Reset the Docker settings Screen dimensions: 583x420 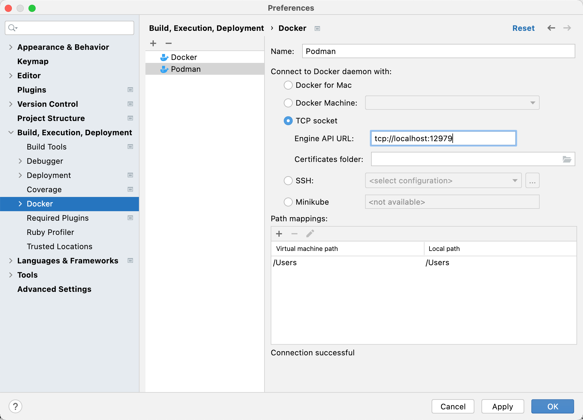pos(523,28)
